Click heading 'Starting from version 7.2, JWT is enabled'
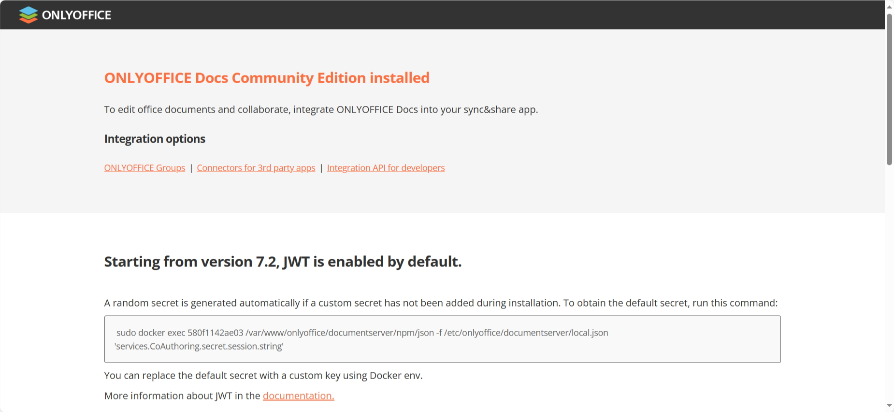The image size is (894, 412). [283, 262]
